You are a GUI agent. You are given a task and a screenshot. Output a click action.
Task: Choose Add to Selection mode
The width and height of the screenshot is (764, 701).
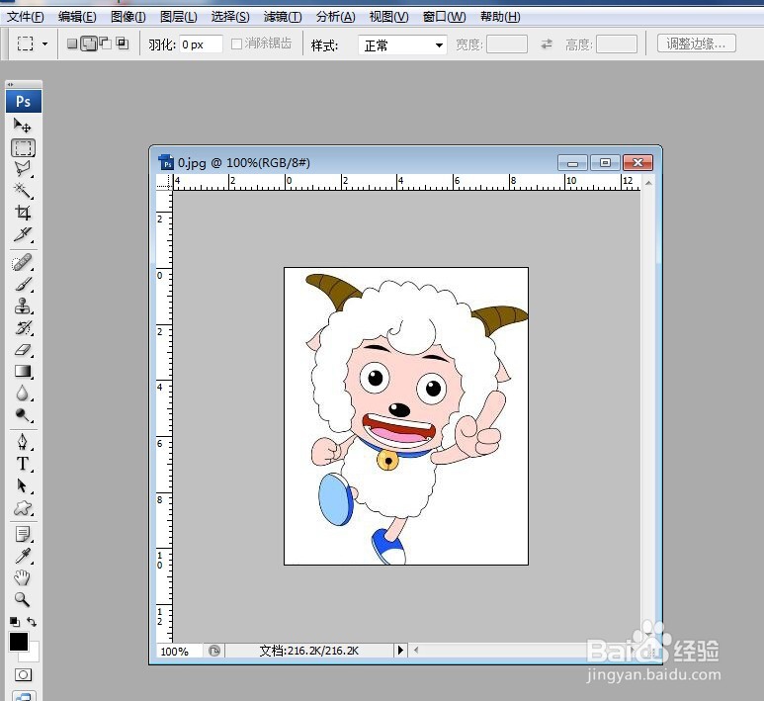tap(89, 44)
